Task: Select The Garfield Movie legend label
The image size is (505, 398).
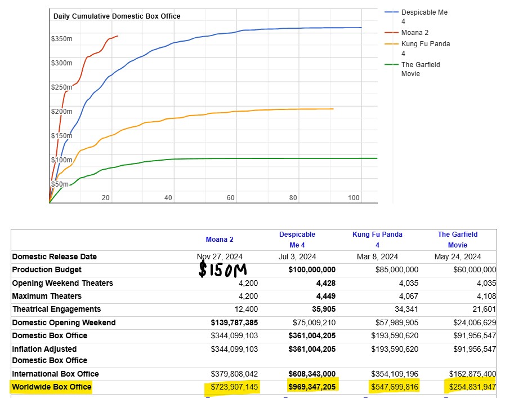Action: 421,69
